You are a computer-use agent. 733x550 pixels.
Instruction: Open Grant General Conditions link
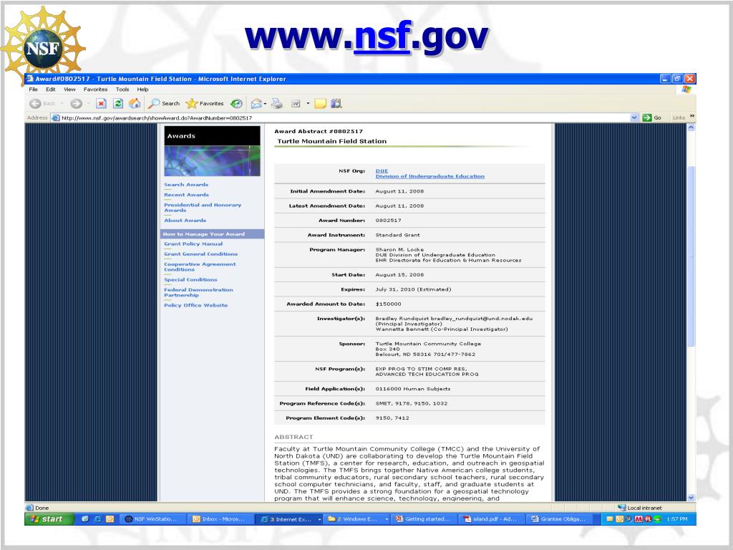200,254
